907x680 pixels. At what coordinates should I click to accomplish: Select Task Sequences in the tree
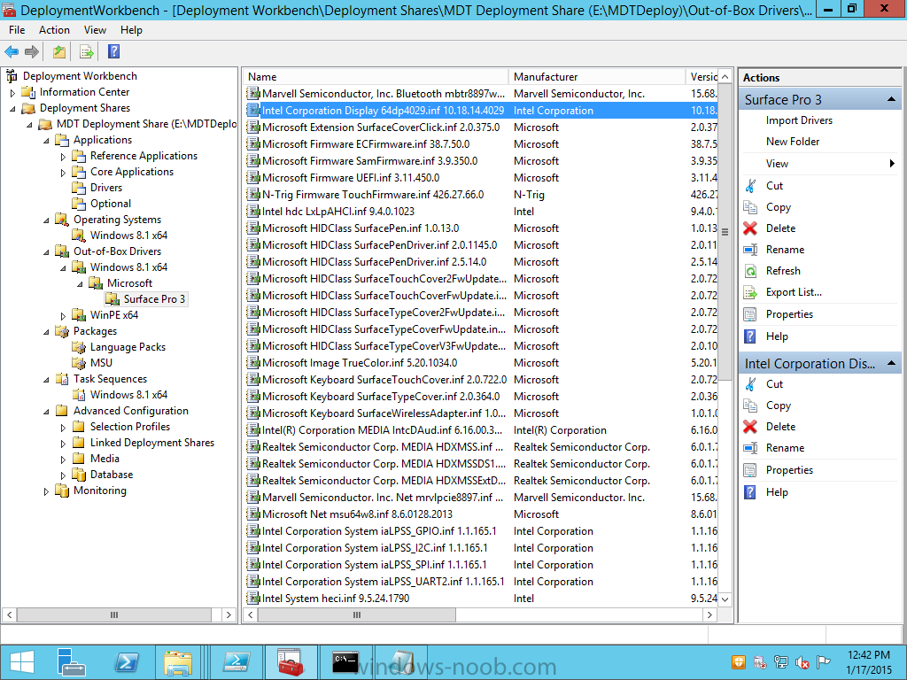(110, 379)
